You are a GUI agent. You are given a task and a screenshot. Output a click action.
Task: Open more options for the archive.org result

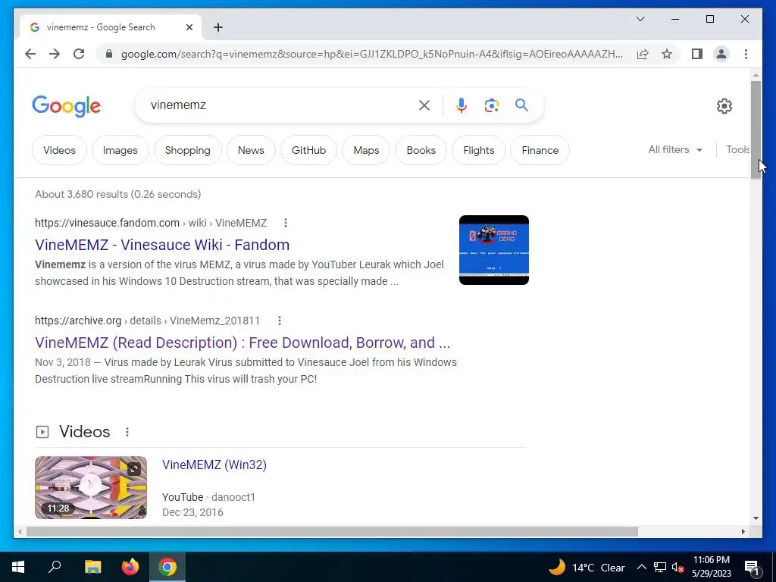pos(280,321)
